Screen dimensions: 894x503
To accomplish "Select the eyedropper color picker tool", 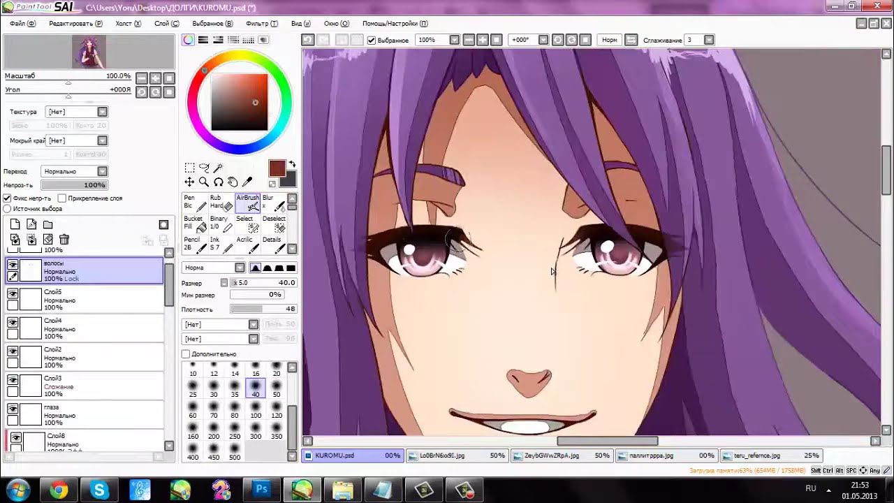I will pyautogui.click(x=247, y=182).
